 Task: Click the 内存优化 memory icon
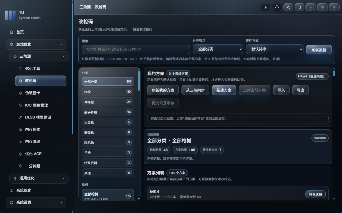21,129
